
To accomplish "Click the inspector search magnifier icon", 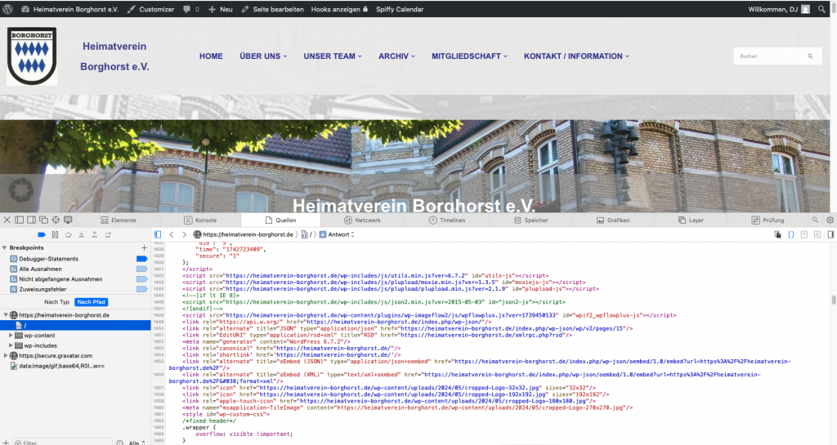I will 815,220.
